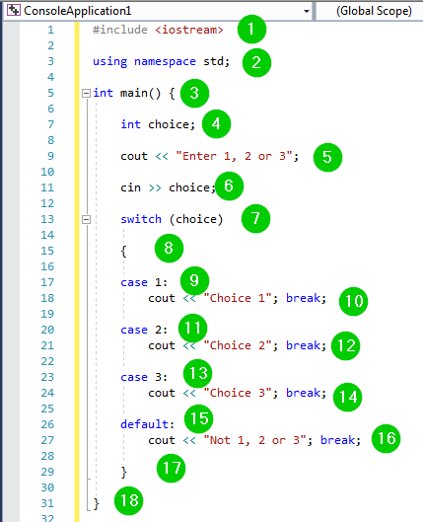Click green annotation circle 5

coord(327,158)
